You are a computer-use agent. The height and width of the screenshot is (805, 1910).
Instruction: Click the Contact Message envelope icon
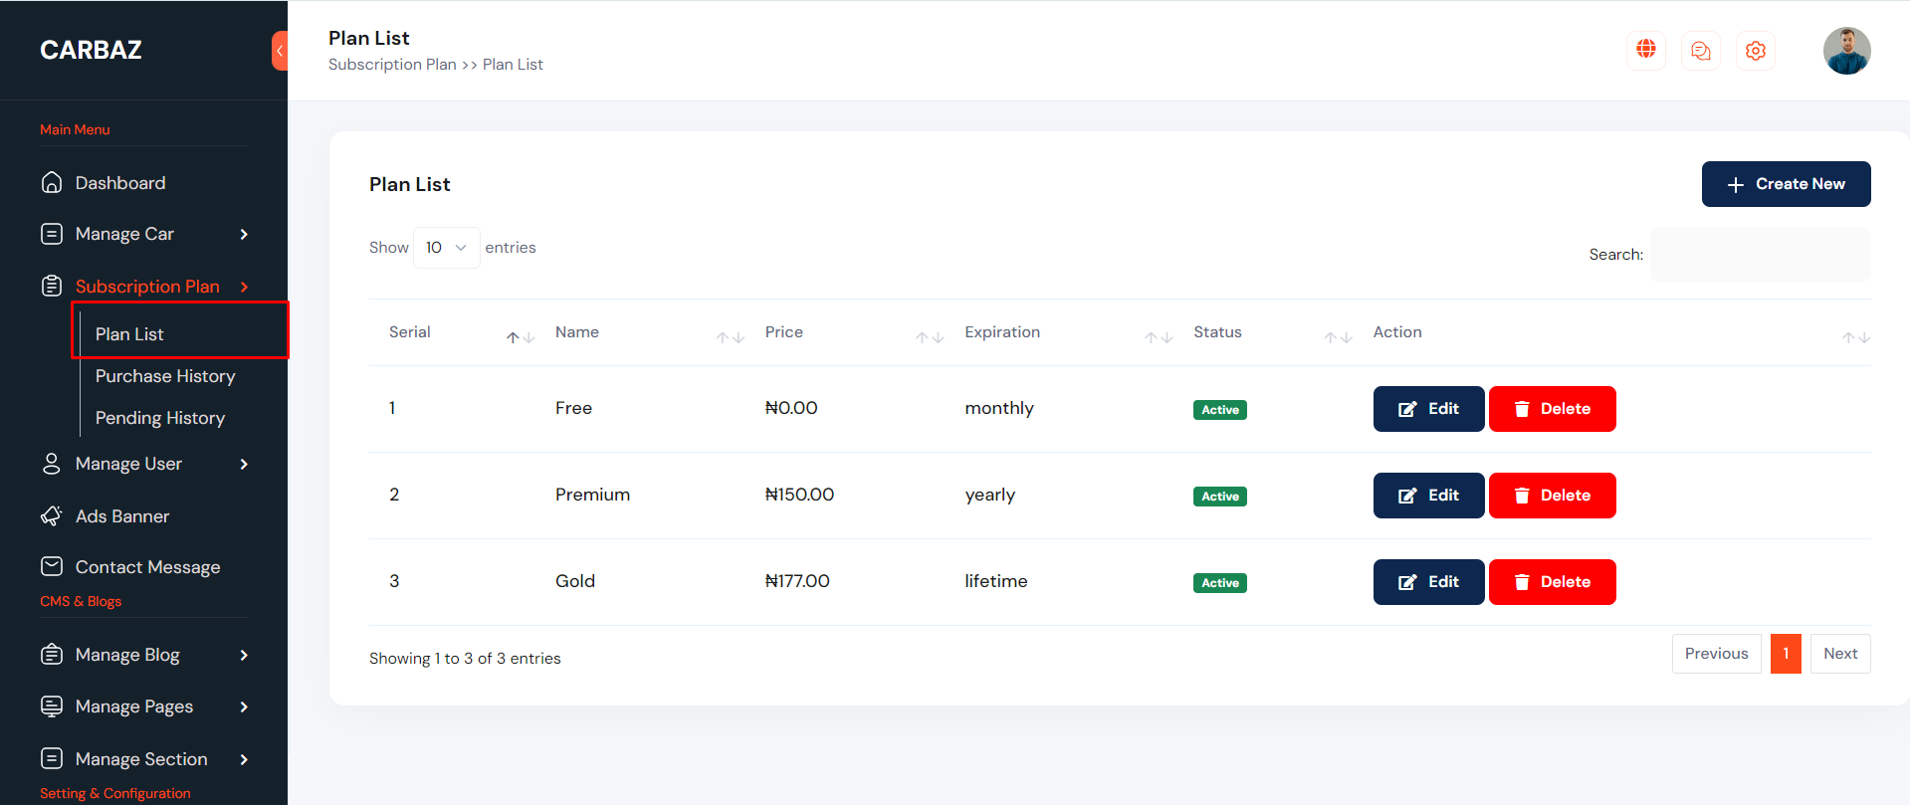pyautogui.click(x=52, y=567)
